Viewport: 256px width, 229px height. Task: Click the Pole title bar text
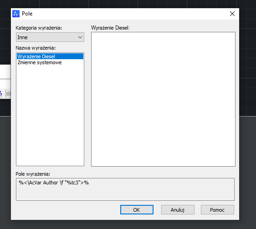27,14
